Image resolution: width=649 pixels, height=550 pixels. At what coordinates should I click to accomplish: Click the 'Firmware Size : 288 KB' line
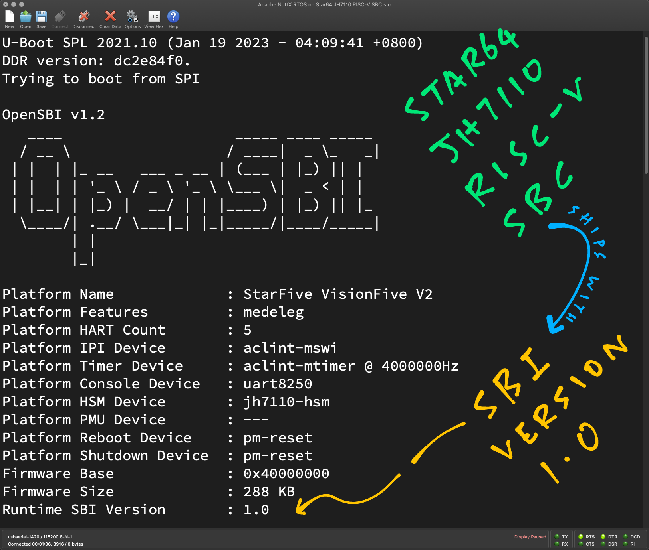149,492
